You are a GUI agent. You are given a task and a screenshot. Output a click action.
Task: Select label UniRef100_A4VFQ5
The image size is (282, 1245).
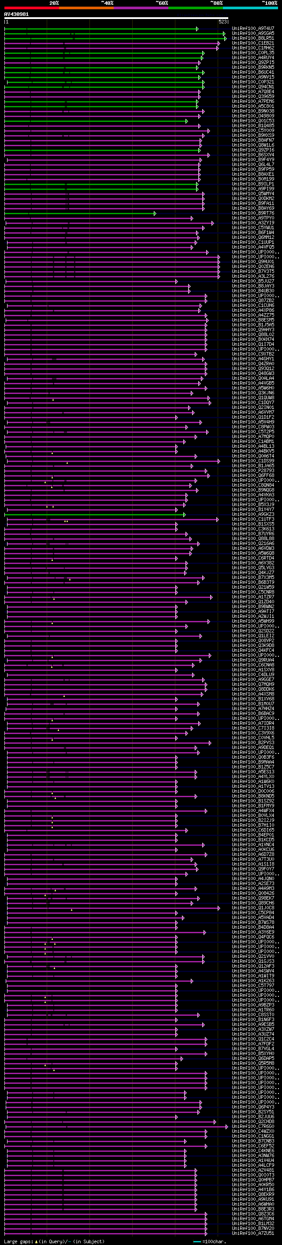point(253,247)
